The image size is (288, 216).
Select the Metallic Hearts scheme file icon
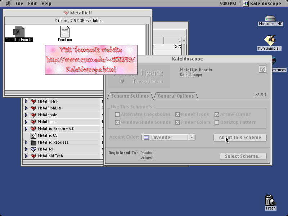coord(19,32)
